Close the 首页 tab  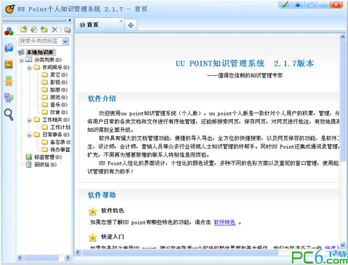click(121, 21)
